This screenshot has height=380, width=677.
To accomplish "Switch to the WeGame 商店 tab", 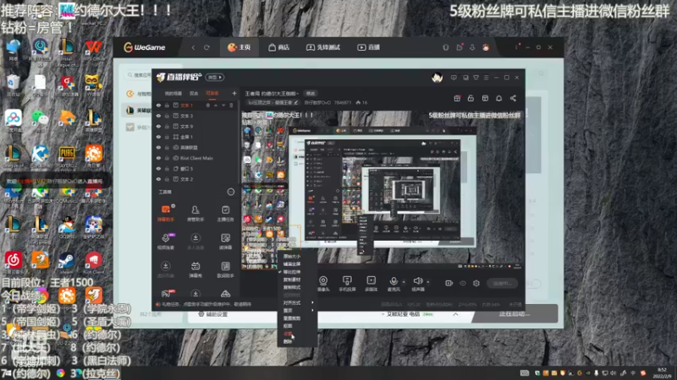I will [279, 47].
